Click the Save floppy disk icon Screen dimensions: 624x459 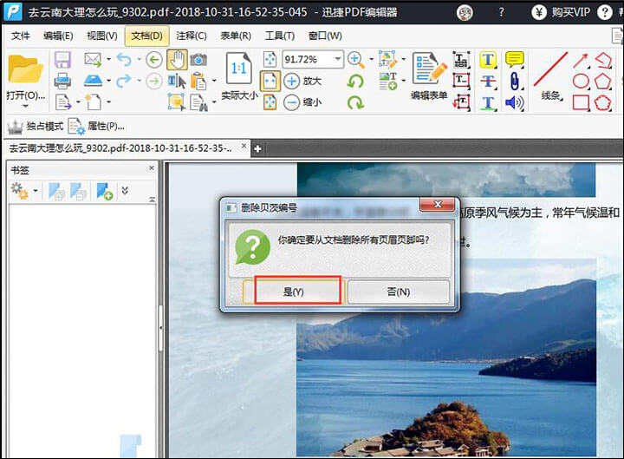click(62, 59)
